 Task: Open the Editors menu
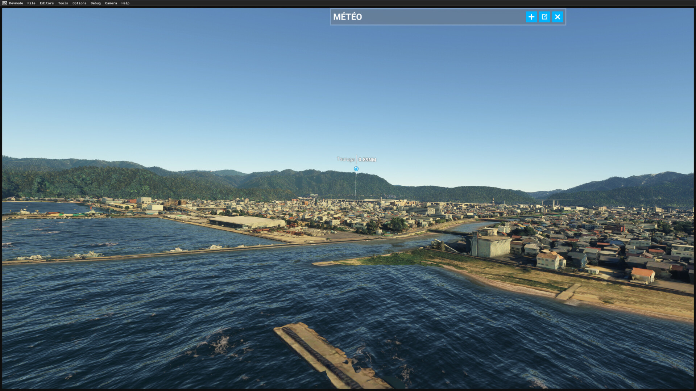pyautogui.click(x=47, y=3)
